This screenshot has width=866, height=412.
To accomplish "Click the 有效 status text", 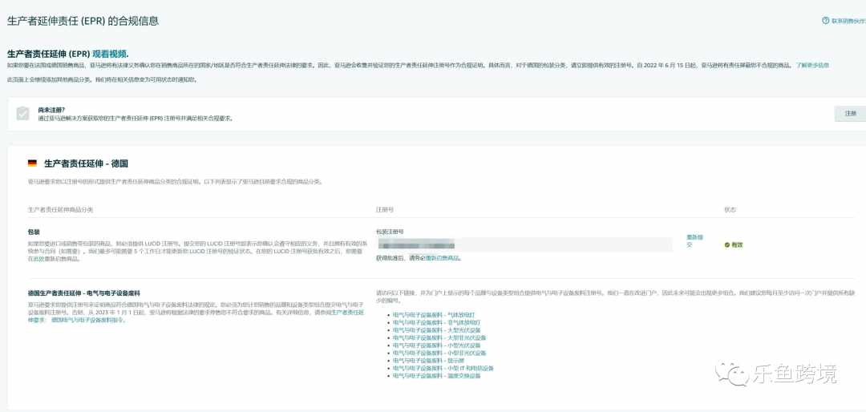I will coord(737,244).
